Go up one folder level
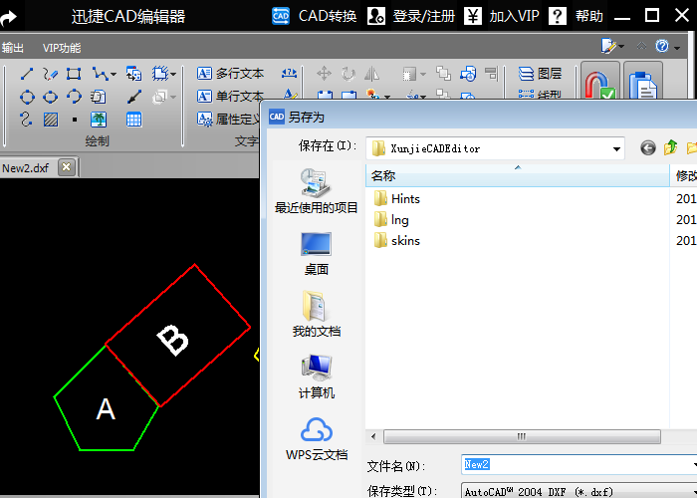Screen dimensions: 697x498 click(x=670, y=147)
